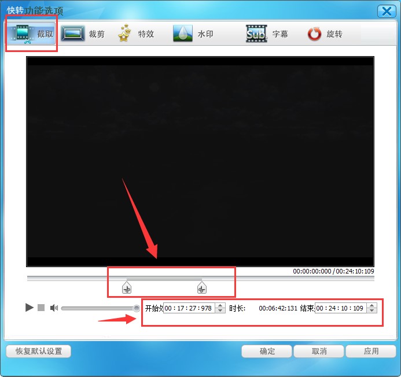
Task: Click the red rotate arrow icon
Action: click(x=314, y=34)
